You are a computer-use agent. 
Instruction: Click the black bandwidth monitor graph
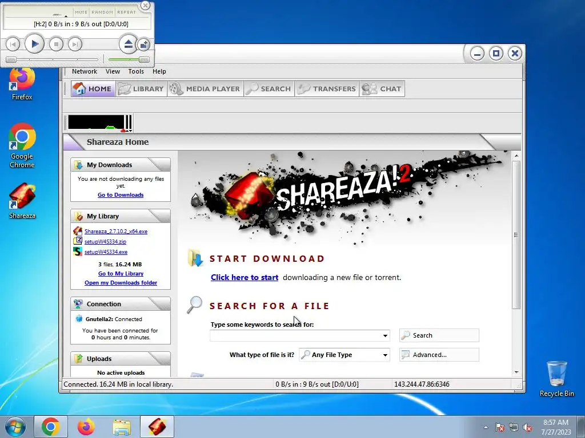[x=96, y=123]
